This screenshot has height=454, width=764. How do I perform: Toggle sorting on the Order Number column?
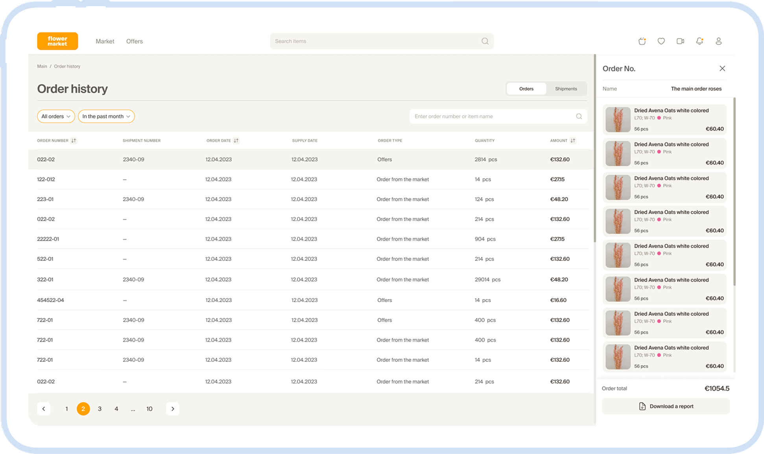[74, 140]
